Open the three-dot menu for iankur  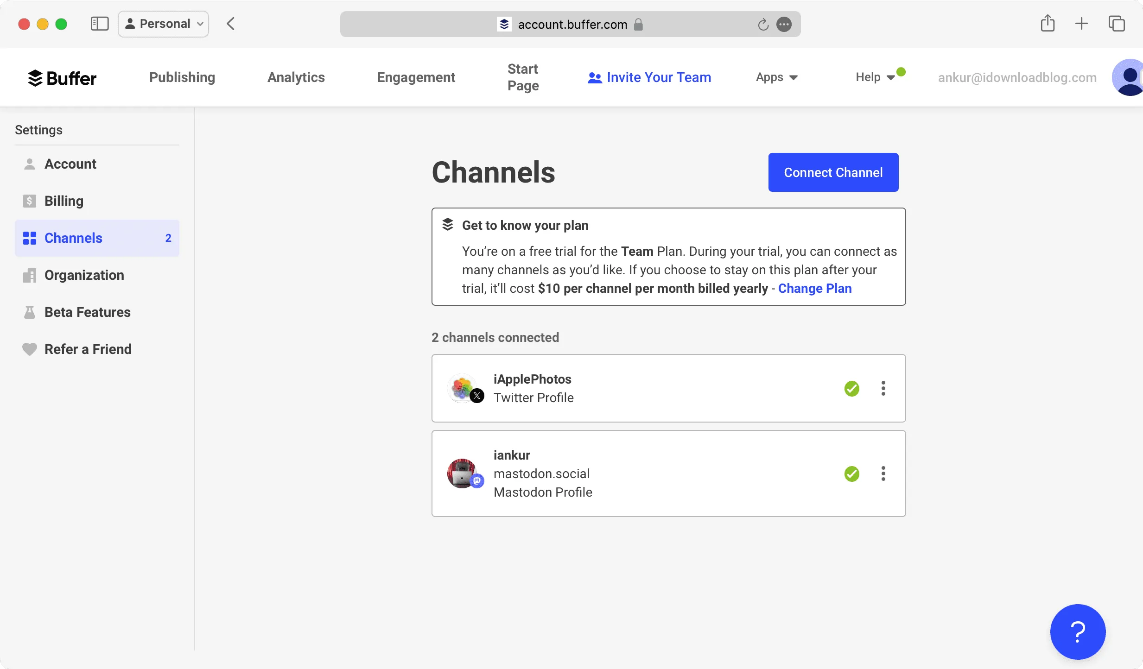[x=883, y=473]
